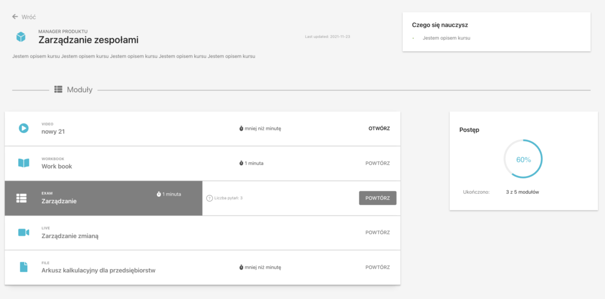The height and width of the screenshot is (299, 605).
Task: Click the 3 z 5 modułów completion text
Action: 522,191
